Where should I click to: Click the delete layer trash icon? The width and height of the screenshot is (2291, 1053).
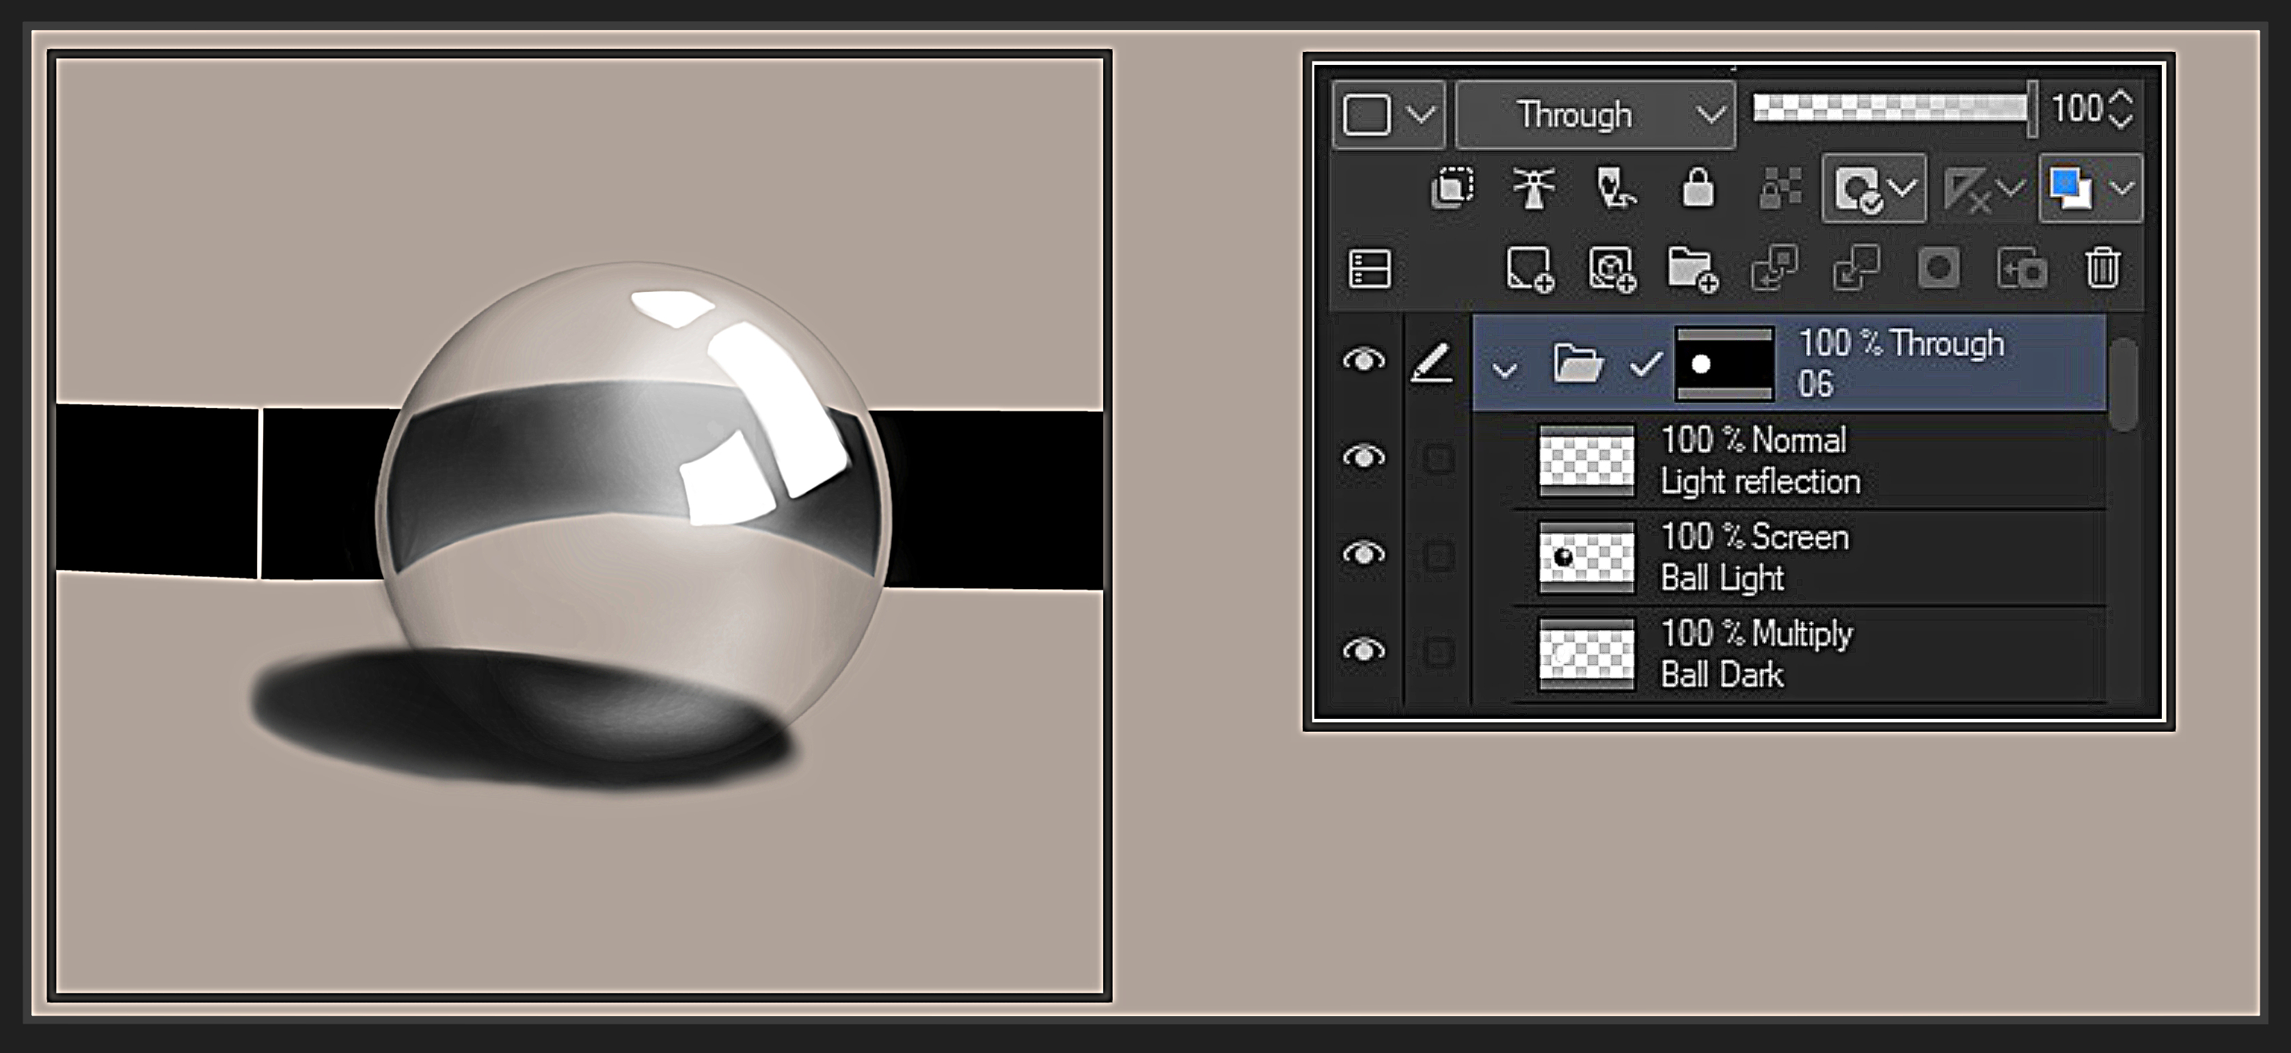coord(2115,270)
